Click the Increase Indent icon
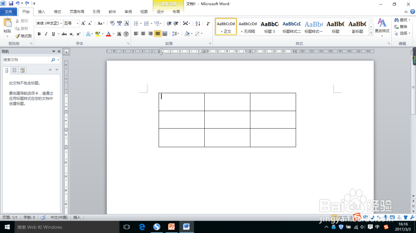The width and height of the screenshot is (416, 233). click(176, 24)
